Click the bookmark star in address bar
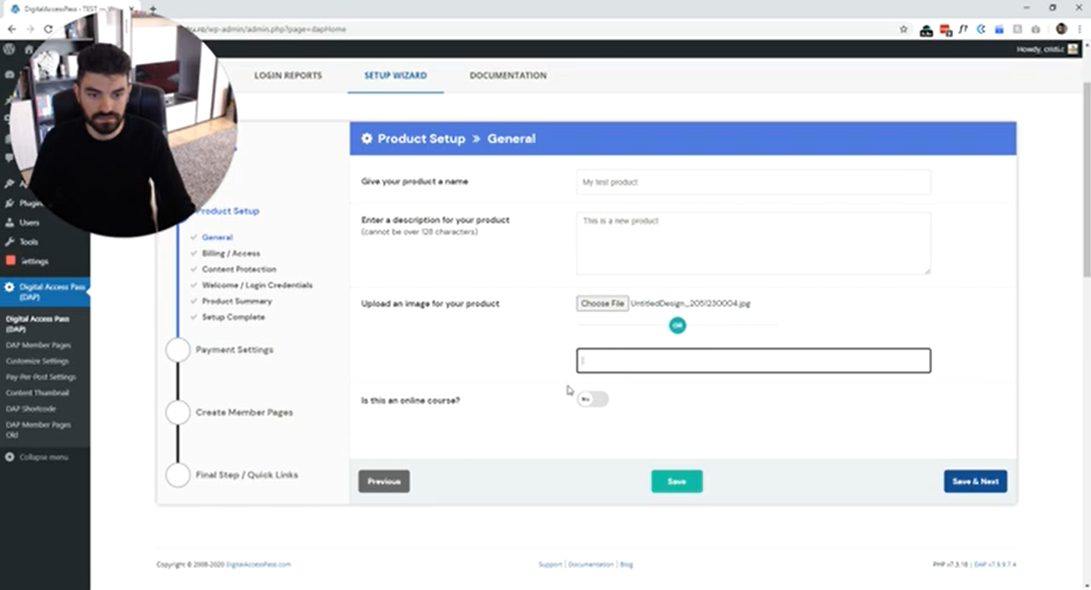This screenshot has width=1091, height=590. point(903,29)
